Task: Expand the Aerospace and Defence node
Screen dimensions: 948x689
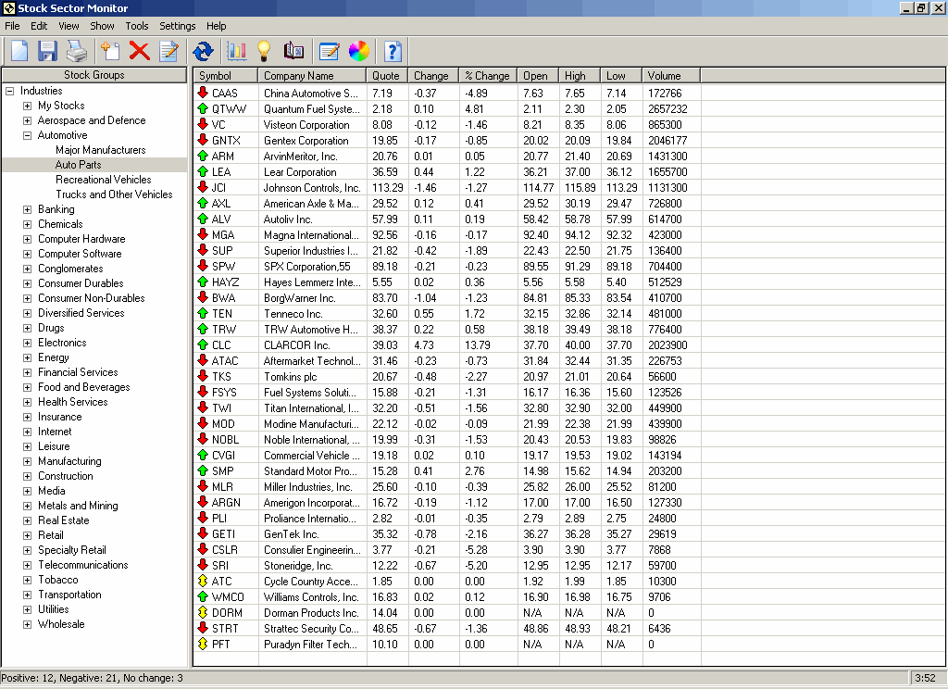Action: 28,120
